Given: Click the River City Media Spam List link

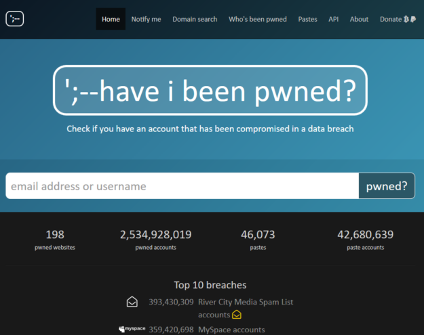Looking at the screenshot, I should click(x=246, y=302).
